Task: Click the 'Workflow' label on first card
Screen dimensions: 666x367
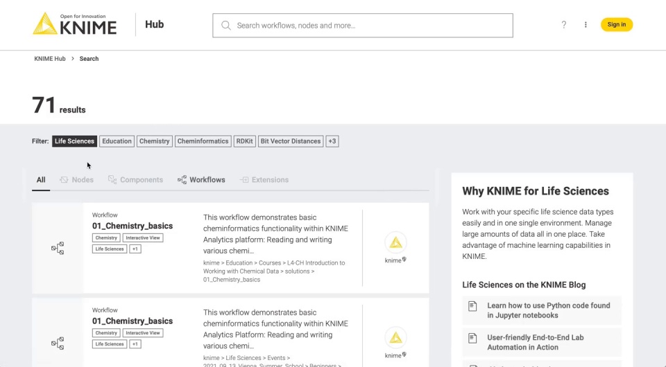Action: pyautogui.click(x=105, y=215)
